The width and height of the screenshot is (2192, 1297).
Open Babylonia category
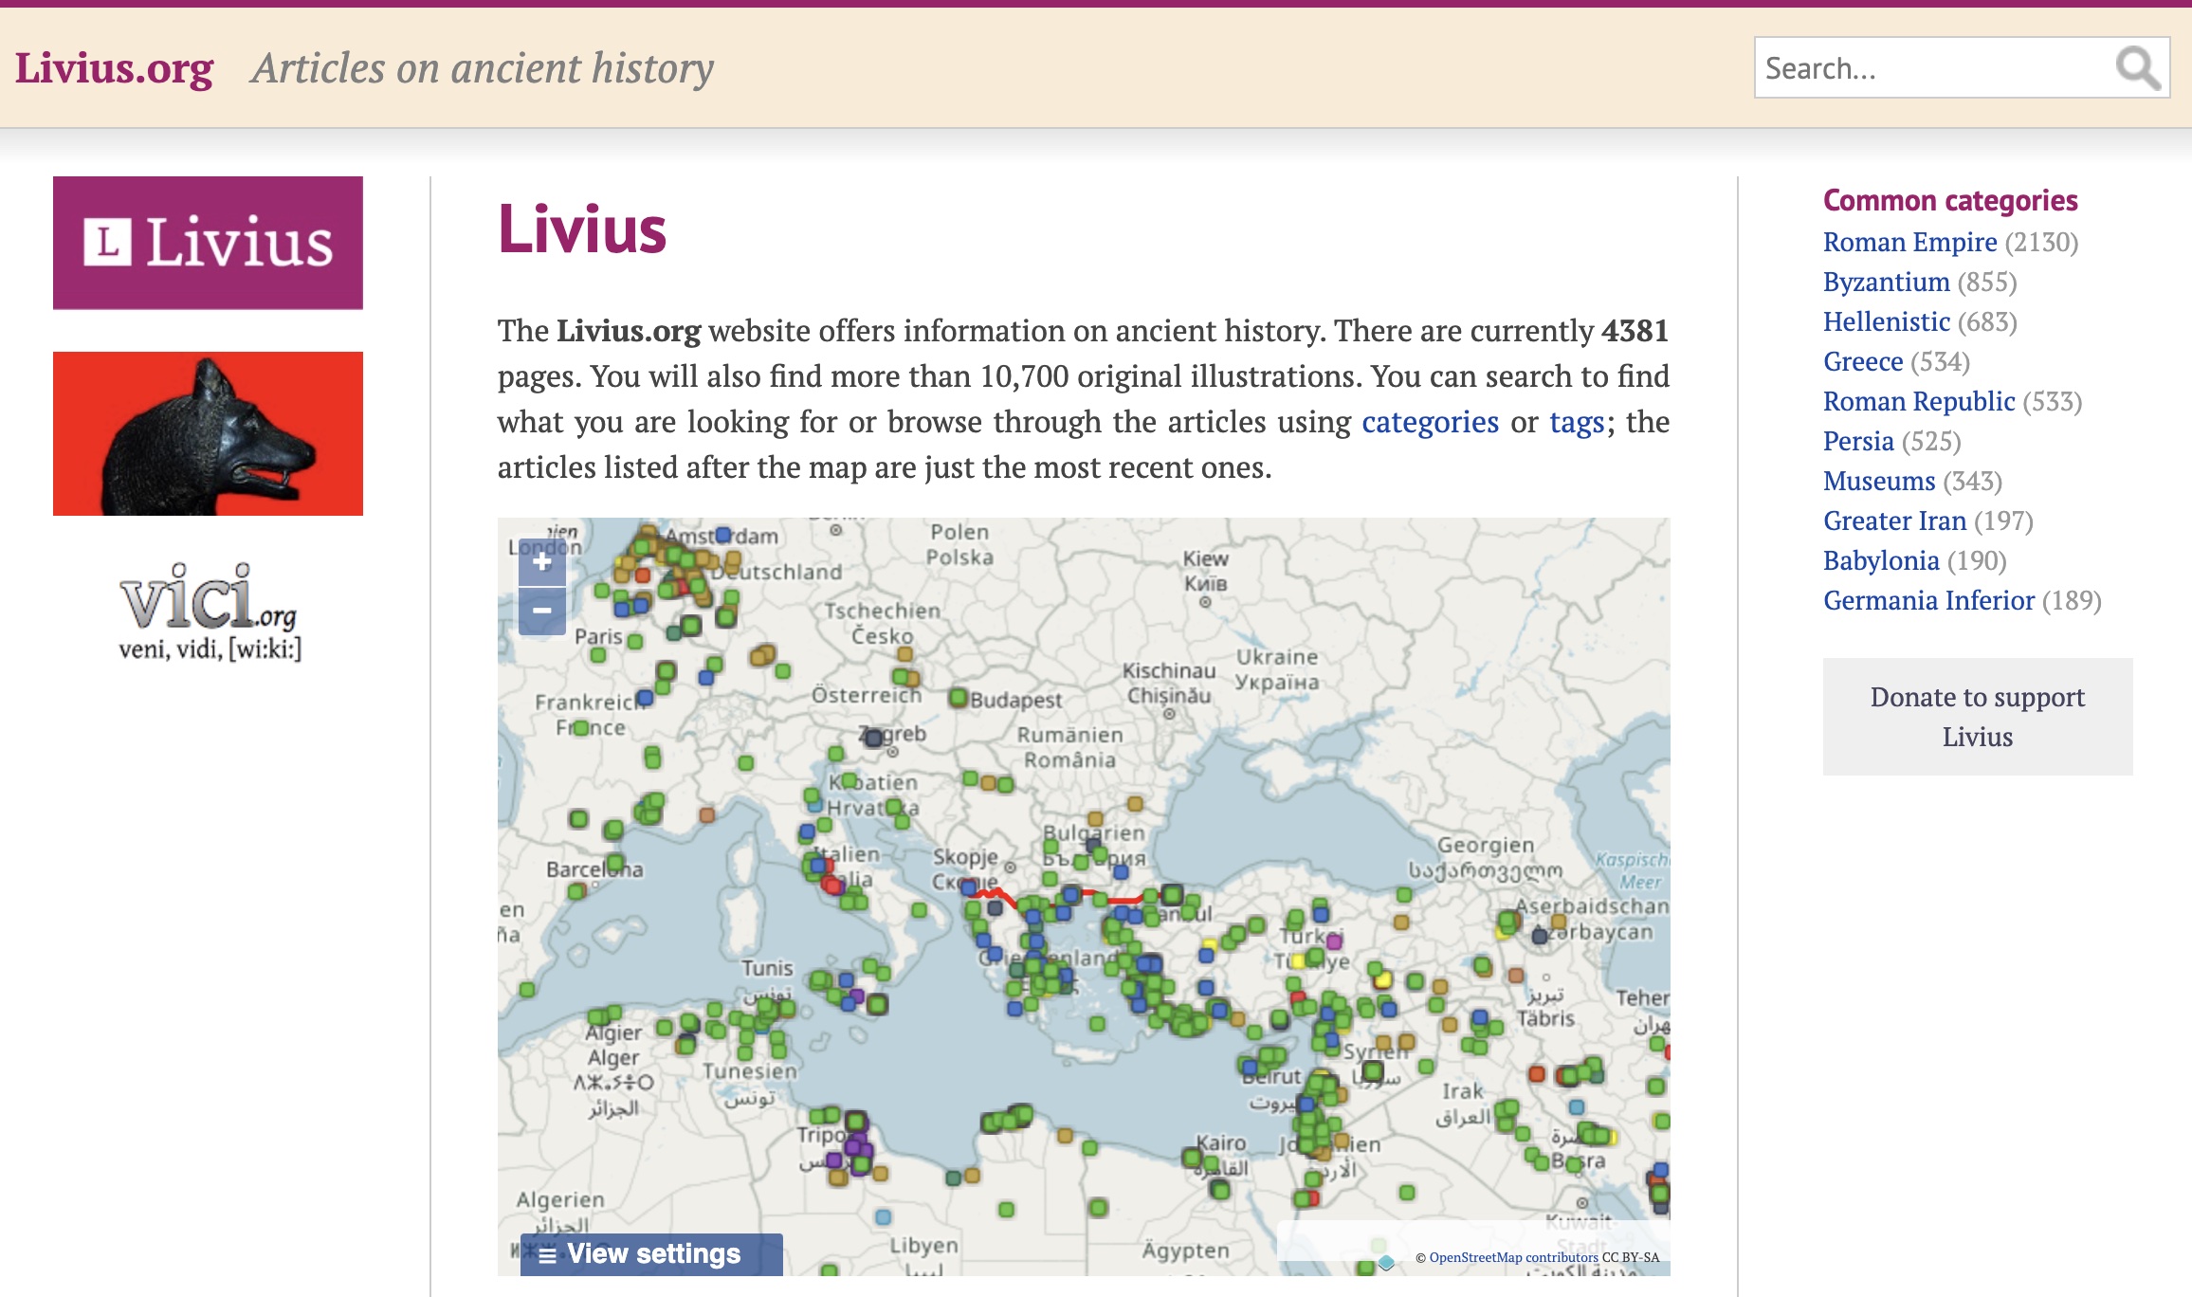(x=1881, y=560)
